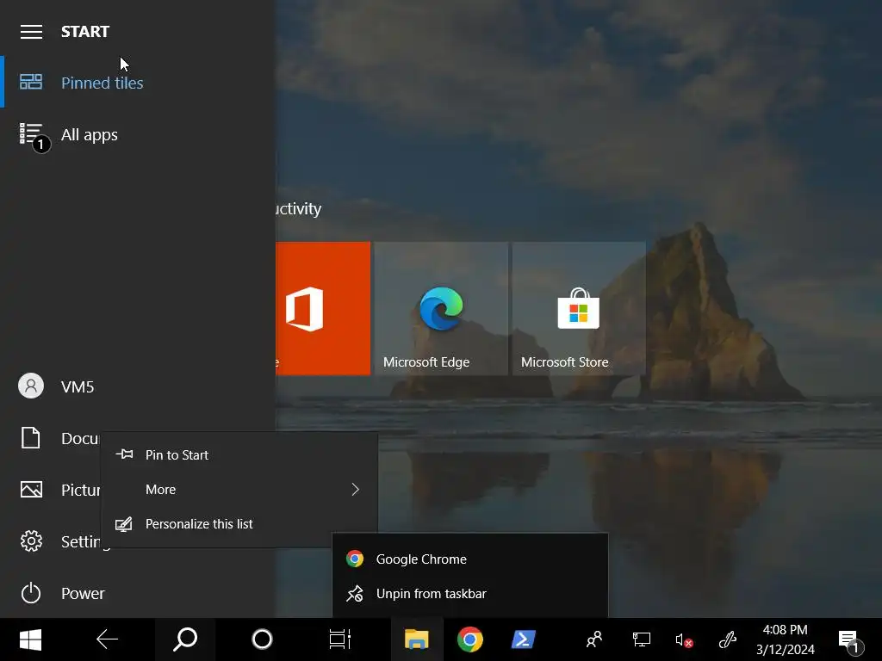This screenshot has height=661, width=882.
Task: Click the Chrome taskbar icon
Action: click(x=469, y=639)
